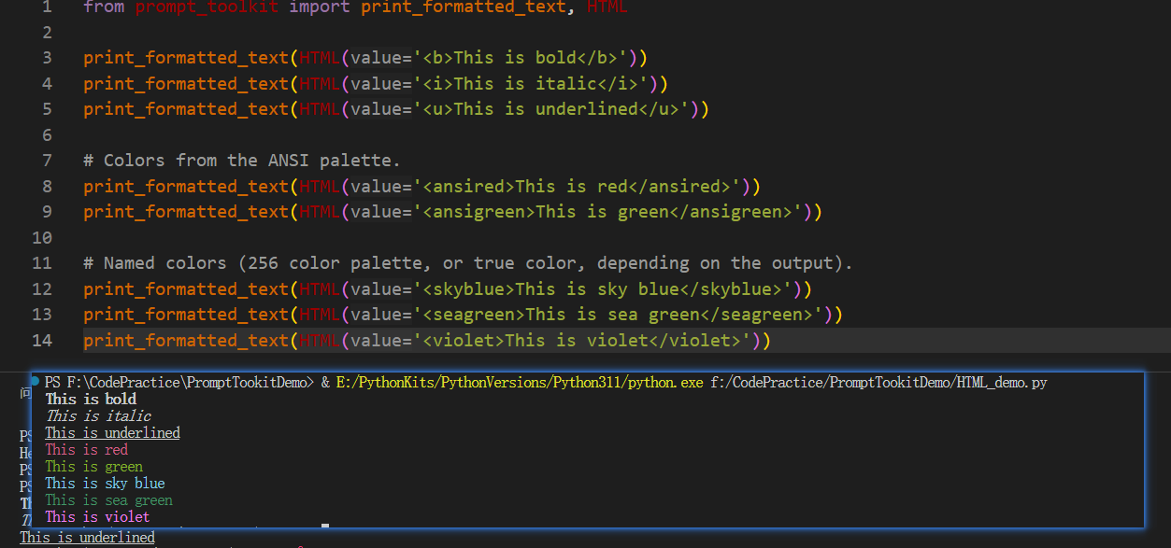
Task: Click line number 1 in the gutter
Action: [47, 7]
